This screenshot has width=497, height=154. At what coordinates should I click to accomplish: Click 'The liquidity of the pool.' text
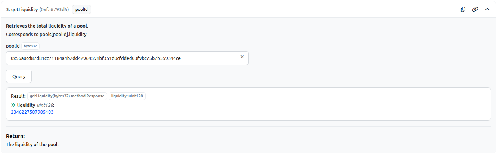click(32, 144)
